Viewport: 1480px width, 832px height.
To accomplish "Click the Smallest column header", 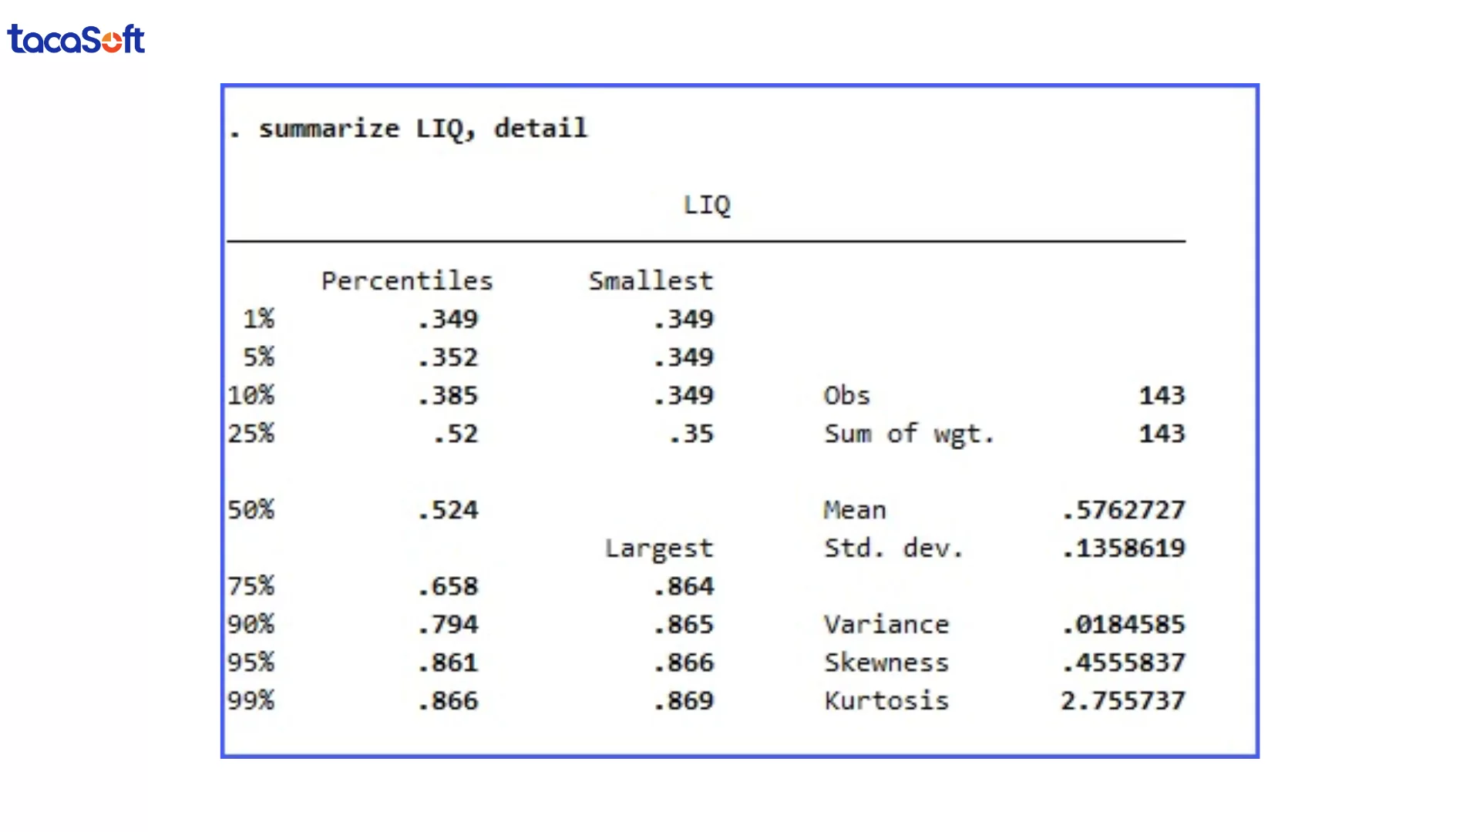I will coord(651,281).
